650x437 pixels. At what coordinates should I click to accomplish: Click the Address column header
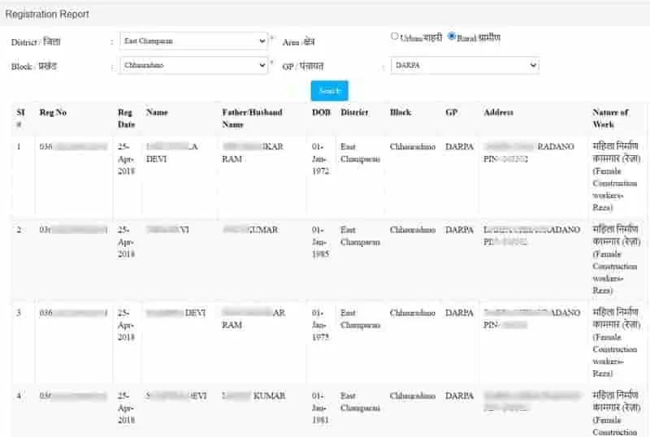click(x=498, y=112)
